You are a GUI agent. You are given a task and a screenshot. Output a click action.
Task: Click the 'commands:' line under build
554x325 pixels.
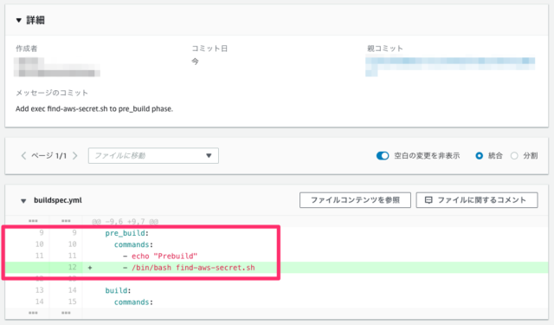coord(133,302)
